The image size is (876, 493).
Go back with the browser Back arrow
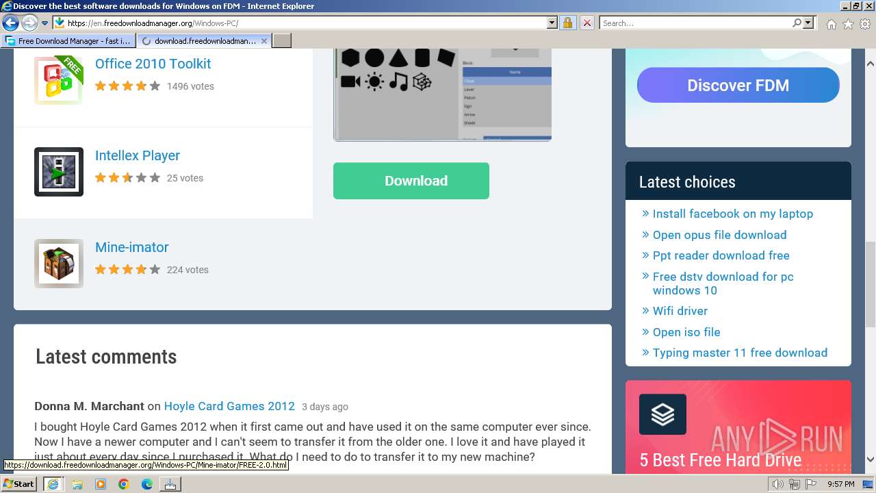coord(10,23)
